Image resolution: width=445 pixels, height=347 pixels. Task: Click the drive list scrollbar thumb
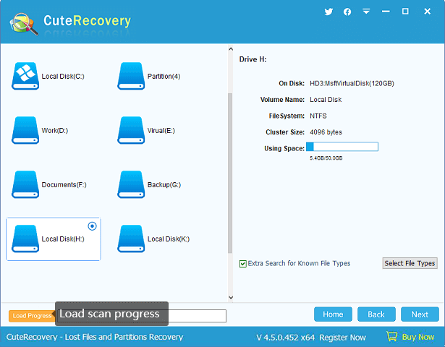pos(230,173)
